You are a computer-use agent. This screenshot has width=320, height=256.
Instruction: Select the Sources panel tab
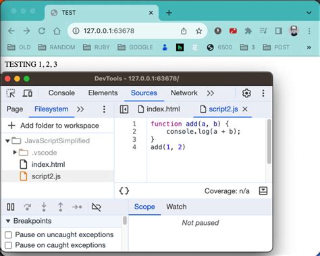(x=144, y=93)
